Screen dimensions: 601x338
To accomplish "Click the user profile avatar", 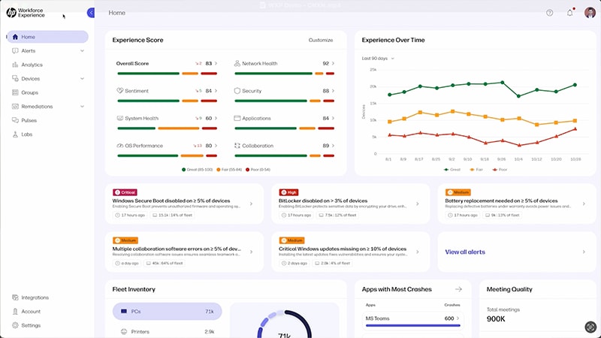I will click(x=590, y=13).
